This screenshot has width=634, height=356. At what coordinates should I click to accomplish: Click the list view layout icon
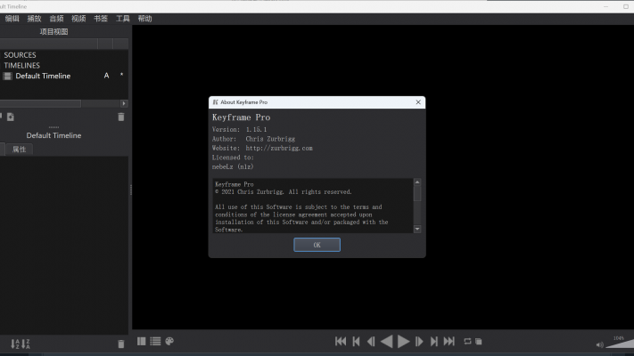[x=155, y=341]
